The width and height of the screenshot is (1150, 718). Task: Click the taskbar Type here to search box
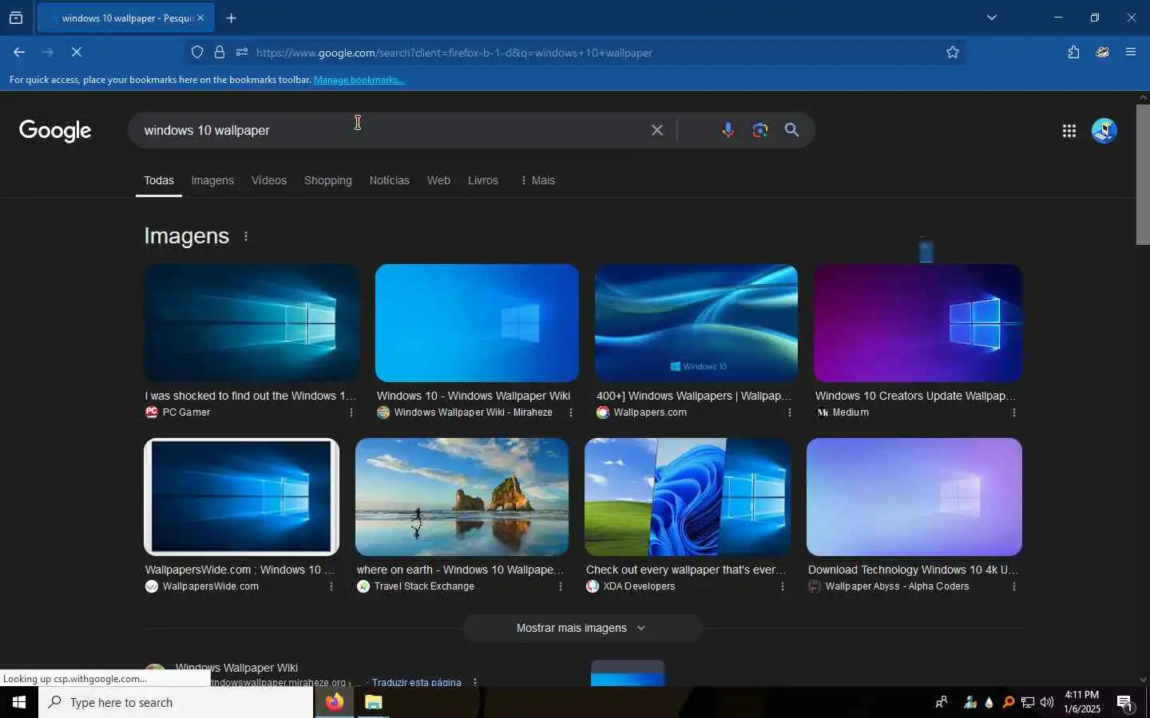click(176, 702)
